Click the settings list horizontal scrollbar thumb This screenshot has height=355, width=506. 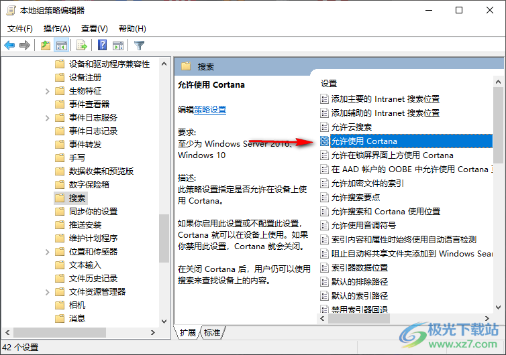point(358,319)
